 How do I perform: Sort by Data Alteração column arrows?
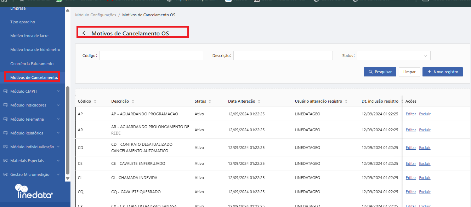click(x=259, y=102)
